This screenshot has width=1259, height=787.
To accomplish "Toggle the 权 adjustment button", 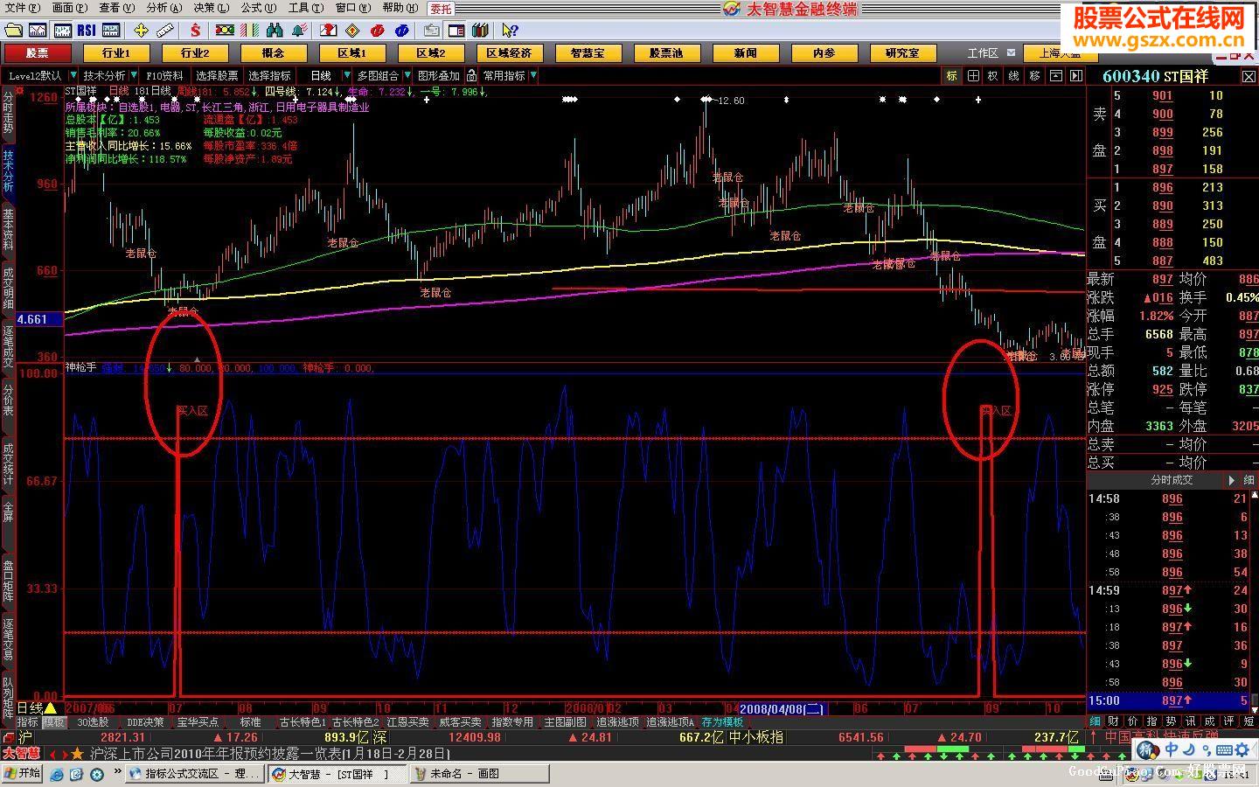I will coord(993,76).
